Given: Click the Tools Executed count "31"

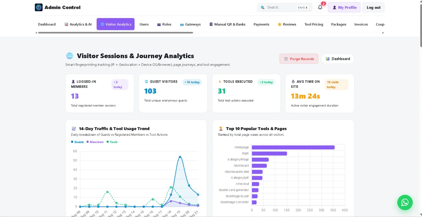Looking at the screenshot, I should (x=222, y=91).
